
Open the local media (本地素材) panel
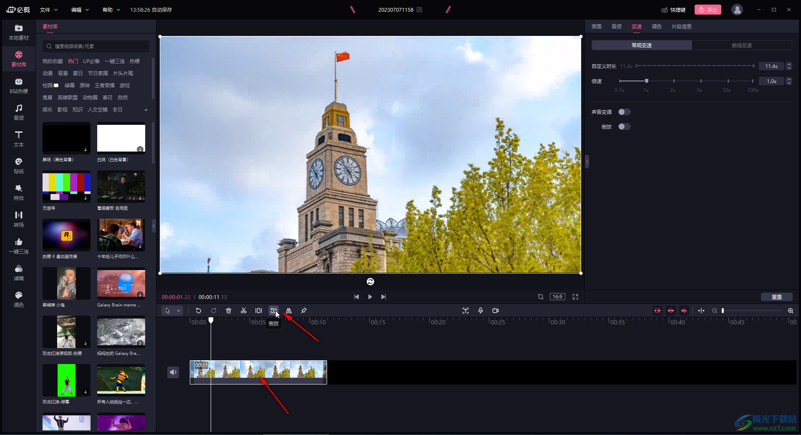coord(19,33)
